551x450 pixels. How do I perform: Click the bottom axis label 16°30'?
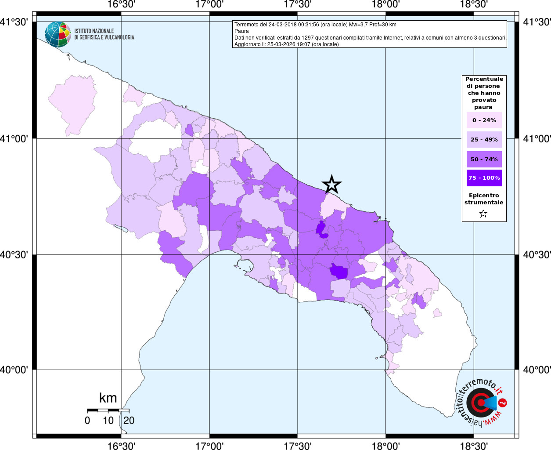[x=121, y=446]
